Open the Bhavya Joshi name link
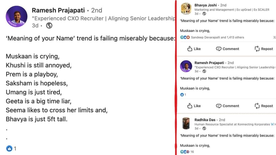The width and height of the screenshot is (276, 155). coord(205,5)
